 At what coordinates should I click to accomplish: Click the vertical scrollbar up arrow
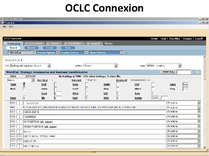(x=205, y=57)
